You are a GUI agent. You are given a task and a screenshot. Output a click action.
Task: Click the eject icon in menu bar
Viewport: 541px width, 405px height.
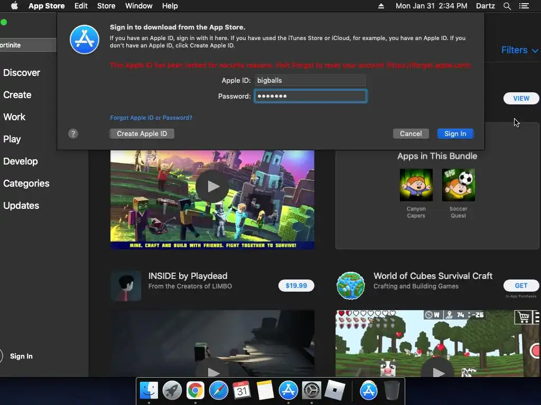381,6
